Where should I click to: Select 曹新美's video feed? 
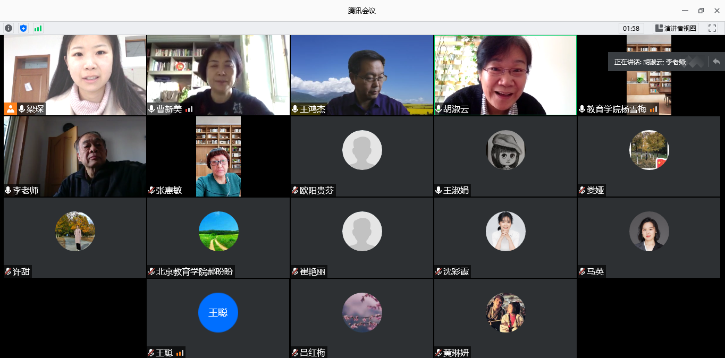click(x=218, y=75)
